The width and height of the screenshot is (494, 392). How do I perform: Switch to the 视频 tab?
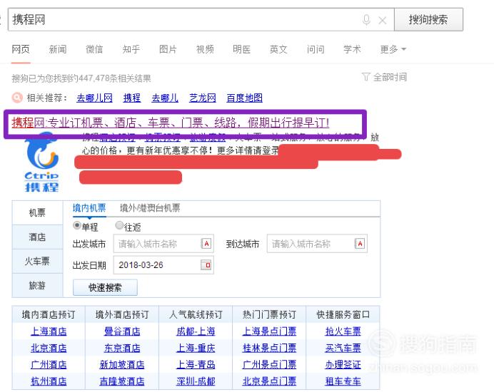coord(205,49)
